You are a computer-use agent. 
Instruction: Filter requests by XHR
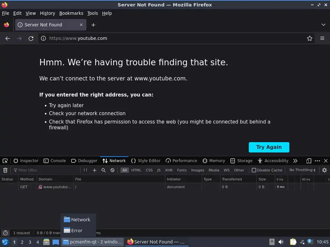pyautogui.click(x=169, y=170)
